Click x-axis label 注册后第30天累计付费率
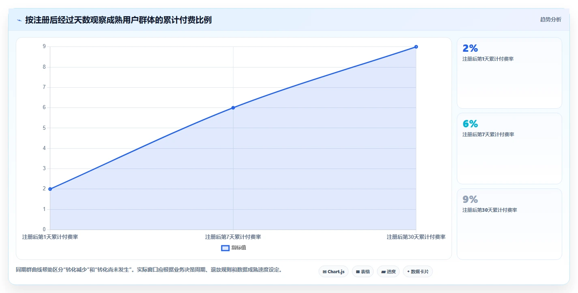 pyautogui.click(x=416, y=237)
